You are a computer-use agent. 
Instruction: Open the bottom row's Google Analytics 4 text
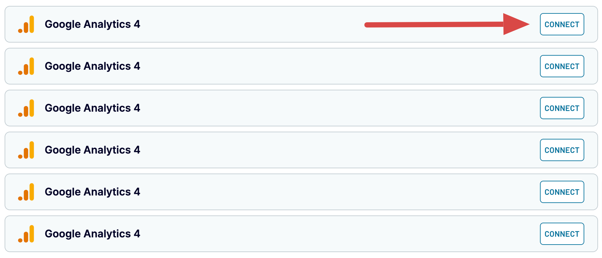pos(93,234)
